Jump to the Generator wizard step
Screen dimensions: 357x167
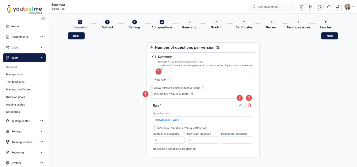tap(189, 24)
